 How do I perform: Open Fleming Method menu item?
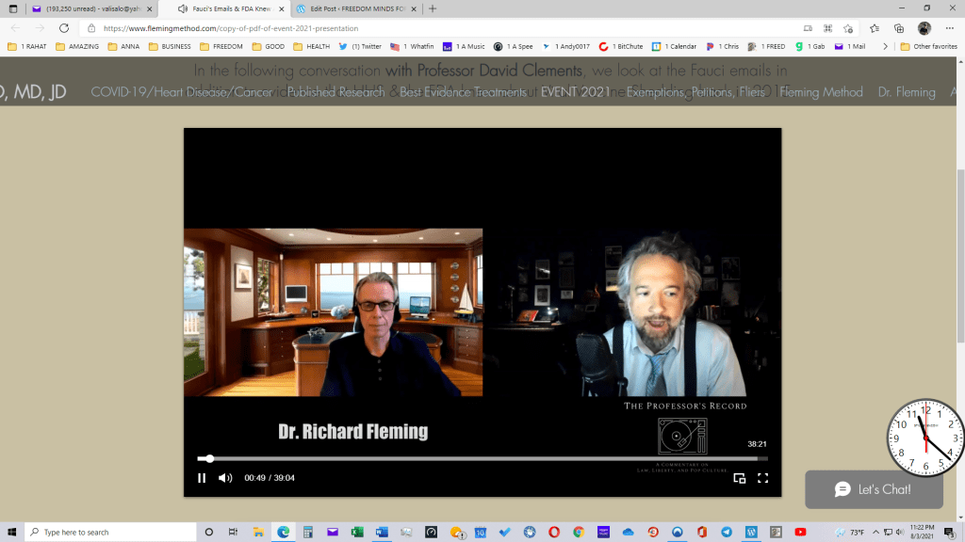click(821, 92)
